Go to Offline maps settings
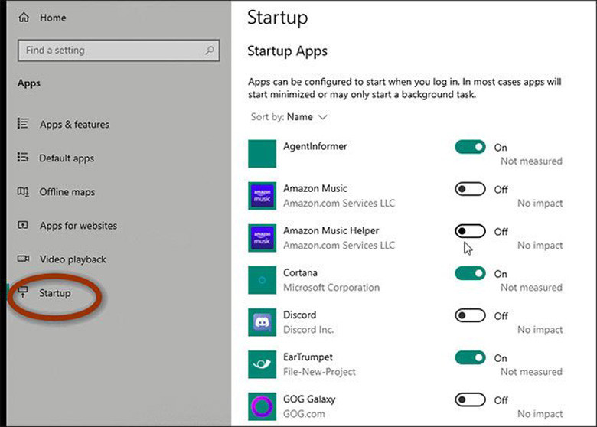Image resolution: width=597 pixels, height=427 pixels. (67, 192)
